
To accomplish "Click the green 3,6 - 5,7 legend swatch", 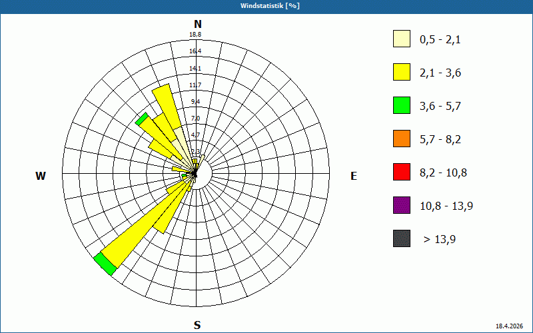I will click(x=402, y=105).
